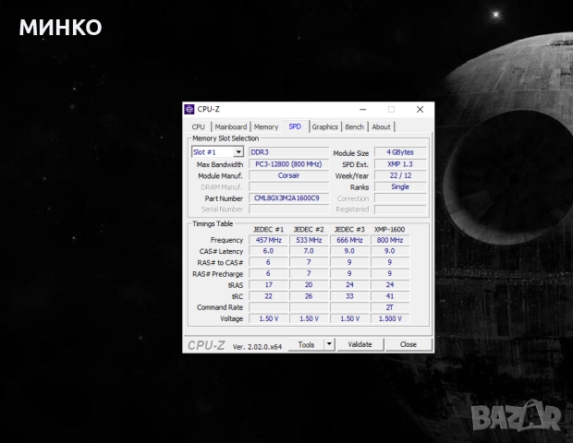Open the Tools dropdown arrow menu

click(x=329, y=344)
